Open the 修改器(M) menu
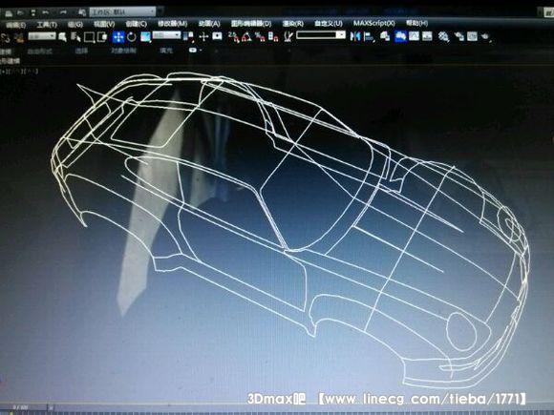This screenshot has width=554, height=415. coord(173,24)
